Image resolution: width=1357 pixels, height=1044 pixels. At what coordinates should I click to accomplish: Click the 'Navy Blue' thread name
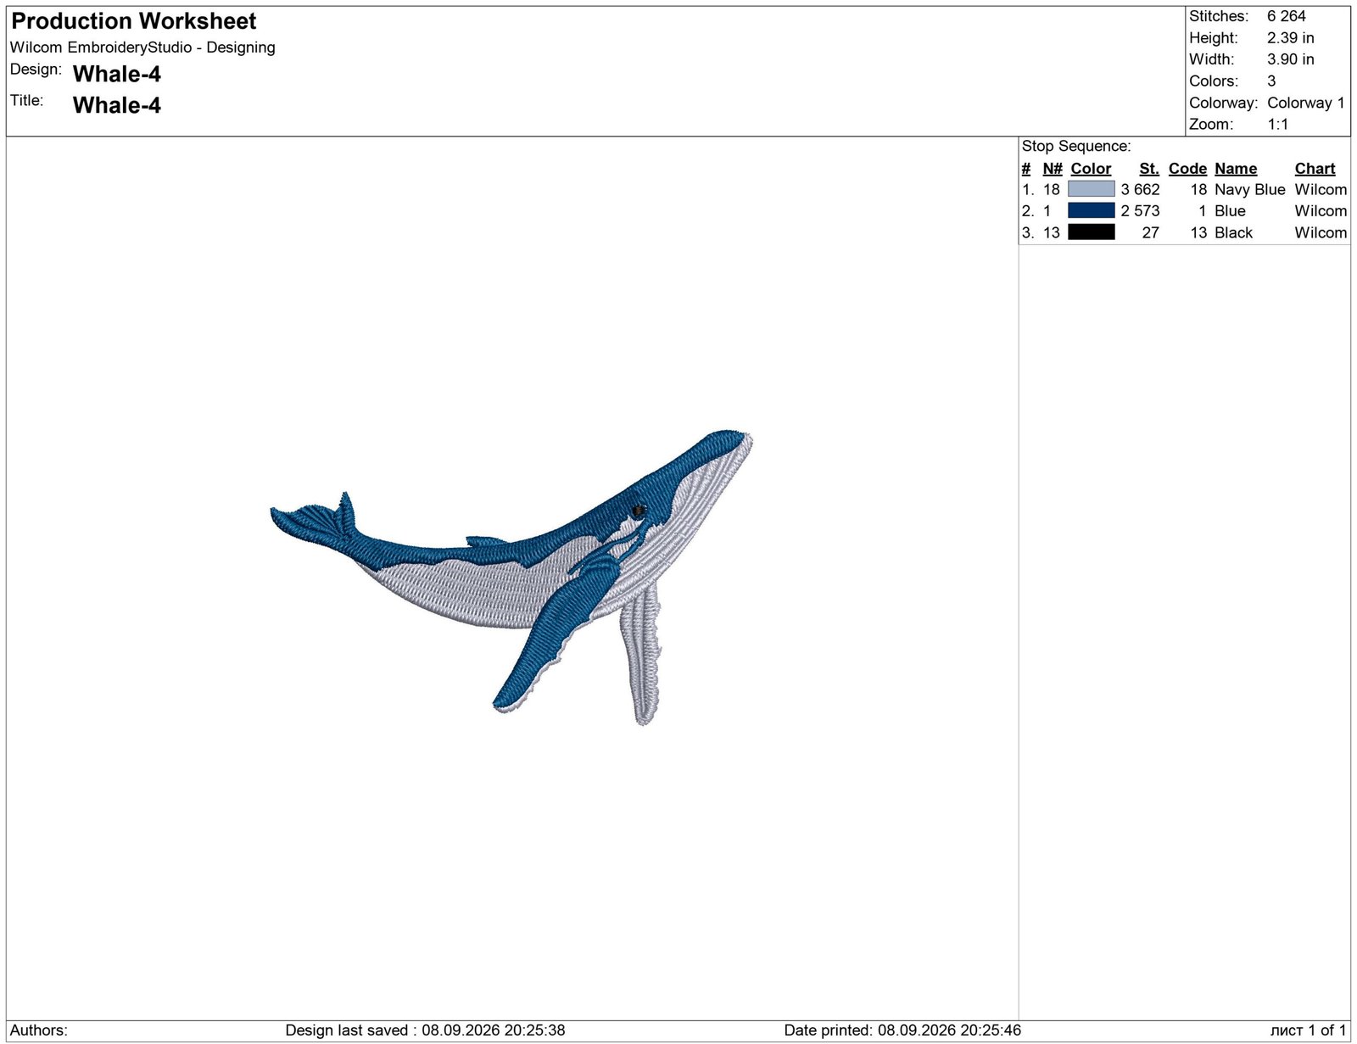(1249, 190)
